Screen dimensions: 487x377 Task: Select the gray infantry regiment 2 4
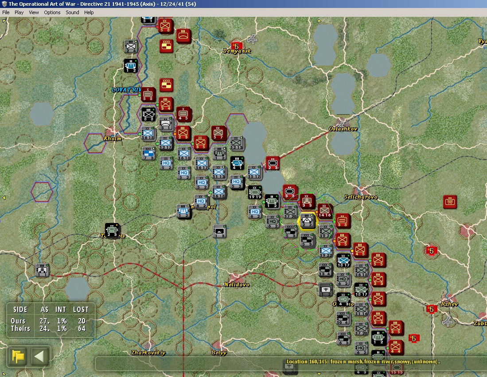click(x=131, y=46)
